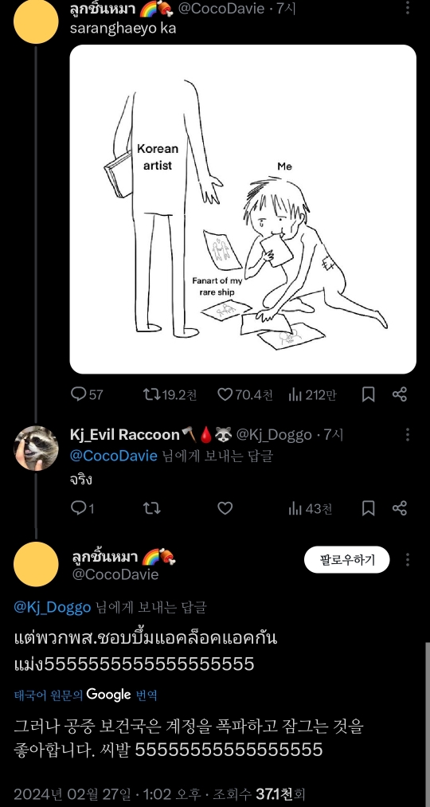Open the Korean artist meme image
The width and height of the screenshot is (430, 807).
pyautogui.click(x=243, y=209)
